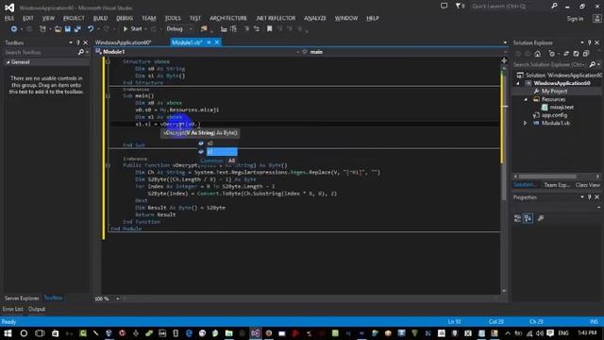Select My Project in Solution Explorer
The width and height of the screenshot is (604, 340).
(554, 92)
